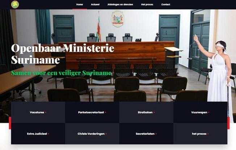This screenshot has height=150, width=236.
Task: Navigate to the Contact page
Action: pyautogui.click(x=165, y=4)
